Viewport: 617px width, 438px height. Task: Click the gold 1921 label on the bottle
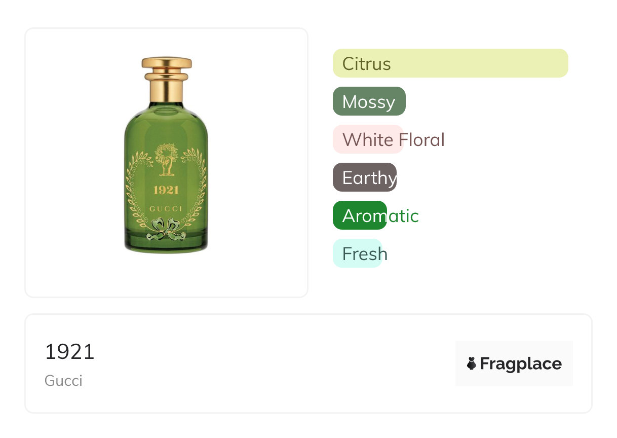(166, 190)
